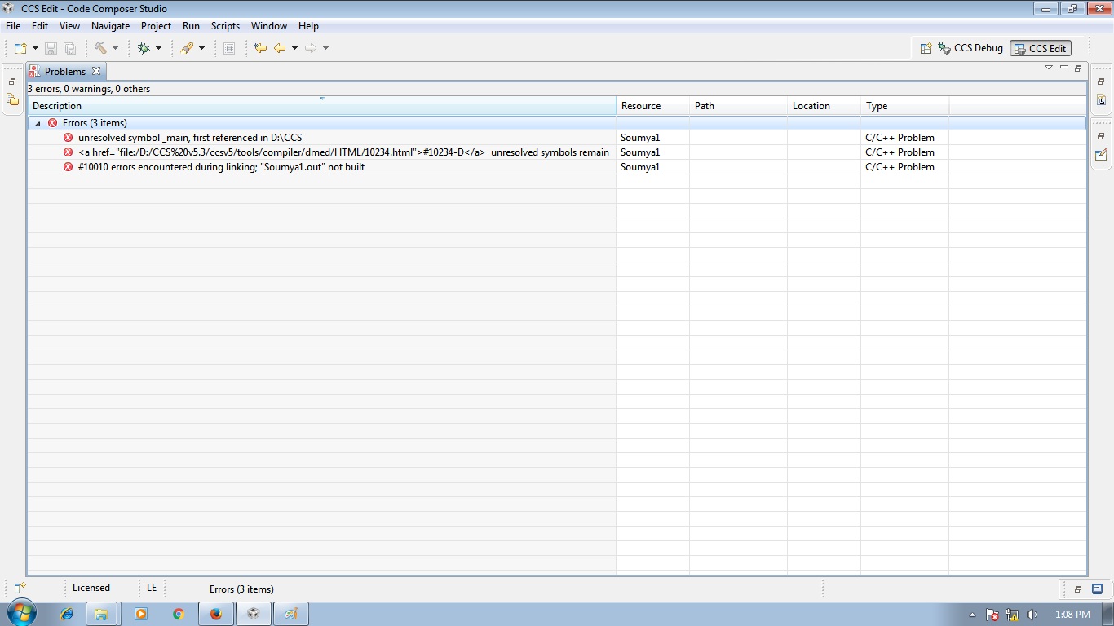Close the Problems tab
This screenshot has height=626, width=1114.
coord(96,72)
